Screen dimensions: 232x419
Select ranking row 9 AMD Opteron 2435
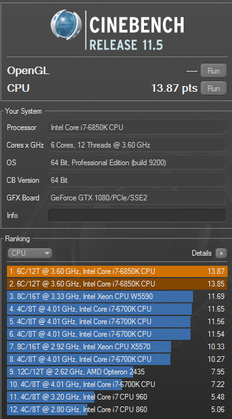(x=117, y=372)
